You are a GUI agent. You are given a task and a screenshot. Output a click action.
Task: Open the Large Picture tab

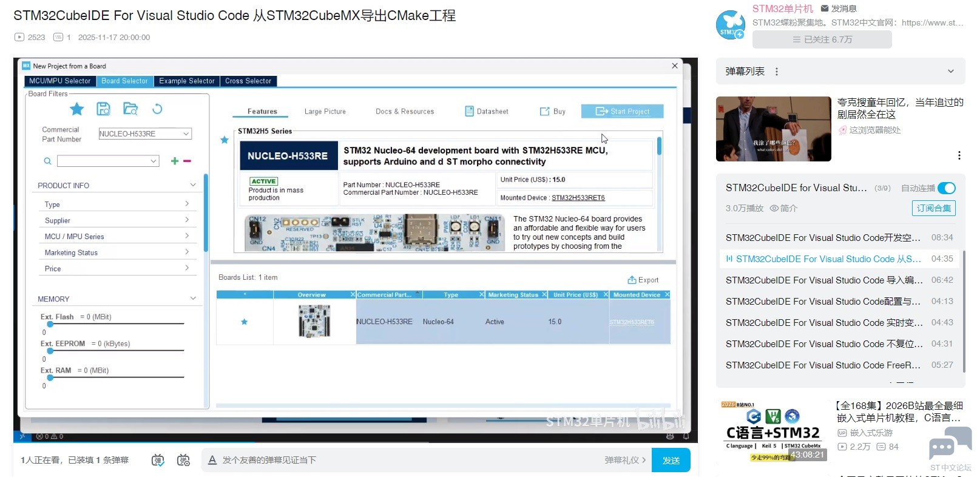pyautogui.click(x=325, y=112)
